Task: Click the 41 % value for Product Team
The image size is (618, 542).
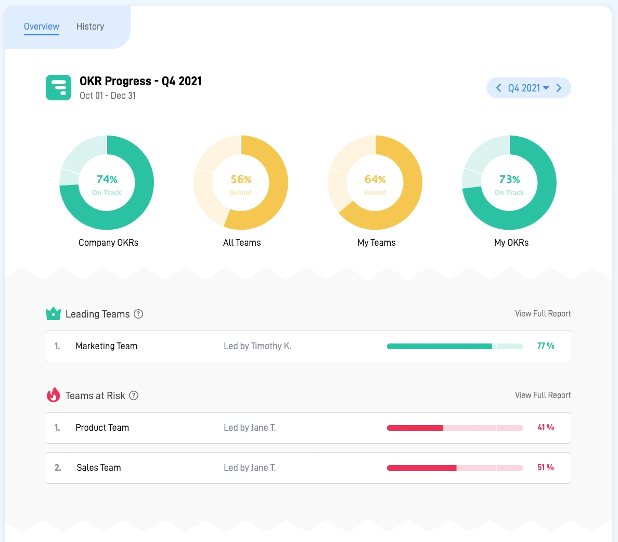Action: (x=546, y=428)
